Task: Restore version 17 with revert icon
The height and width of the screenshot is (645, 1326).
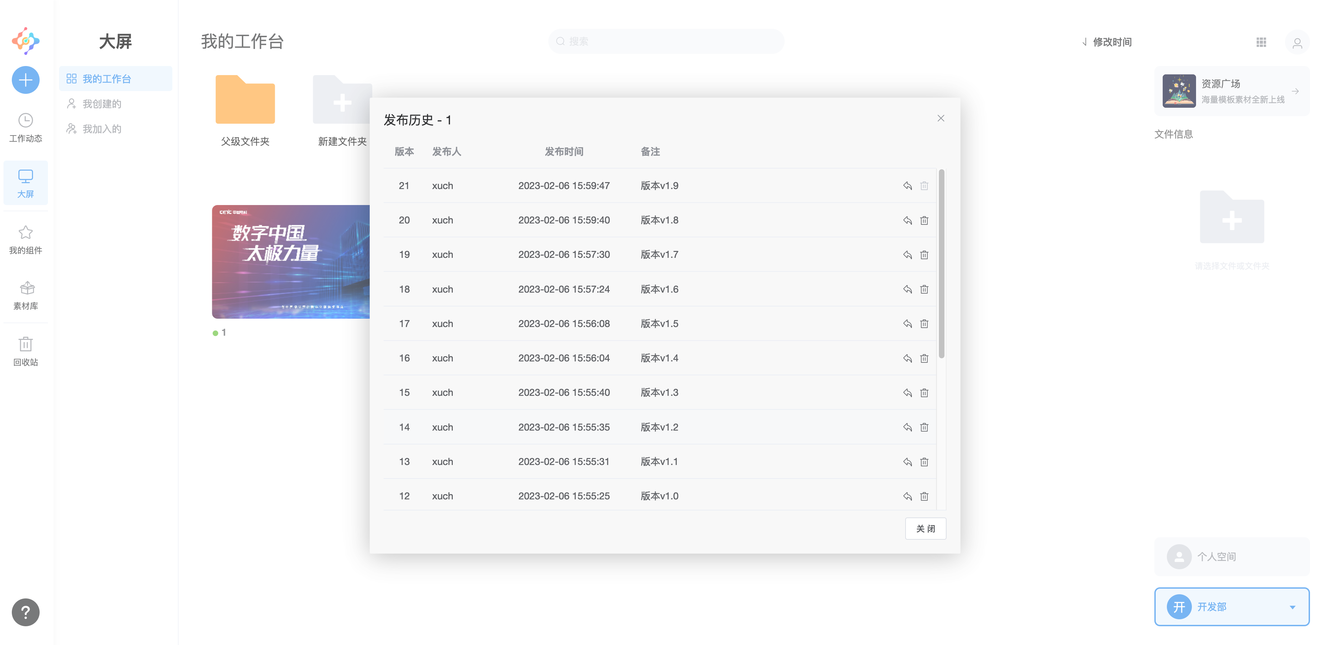Action: coord(908,324)
